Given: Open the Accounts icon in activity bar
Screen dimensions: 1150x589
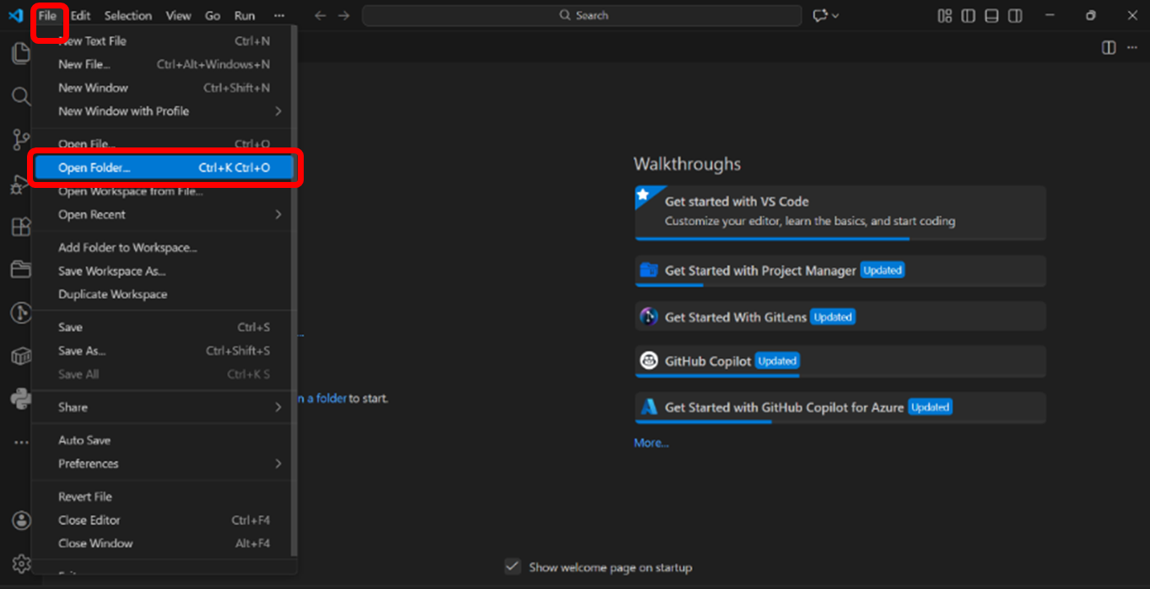Looking at the screenshot, I should pos(21,520).
